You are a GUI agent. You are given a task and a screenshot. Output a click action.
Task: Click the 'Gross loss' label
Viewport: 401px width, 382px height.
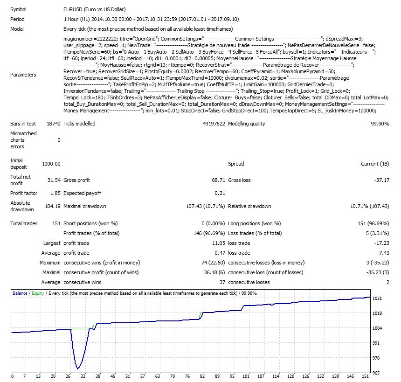[239, 180]
